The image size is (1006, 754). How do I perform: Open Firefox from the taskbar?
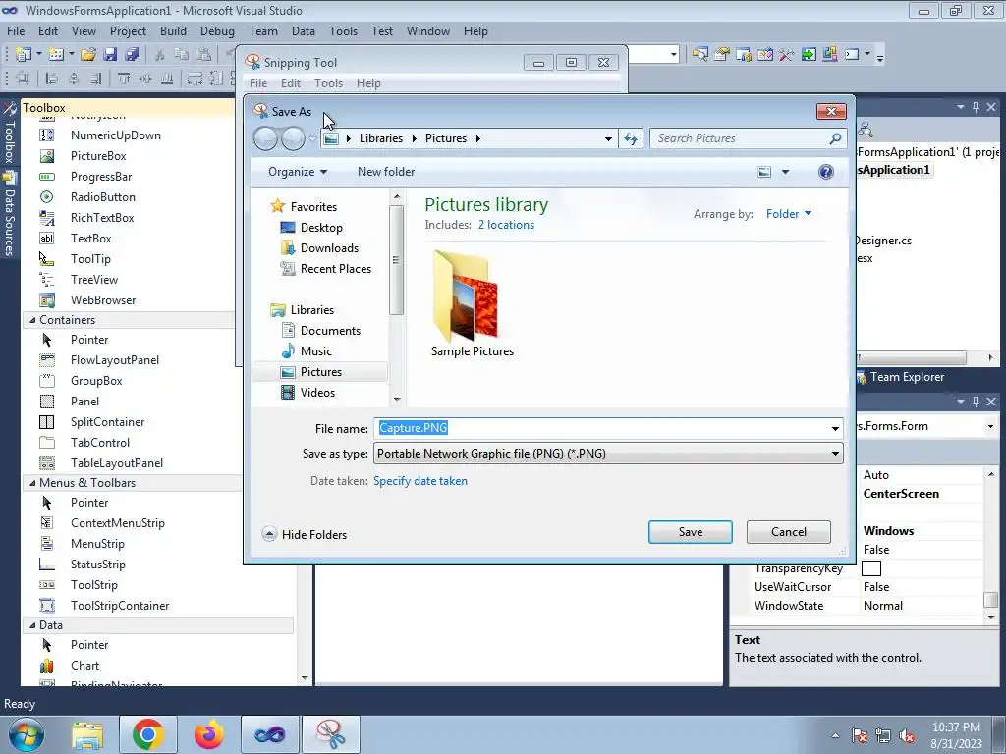point(208,734)
